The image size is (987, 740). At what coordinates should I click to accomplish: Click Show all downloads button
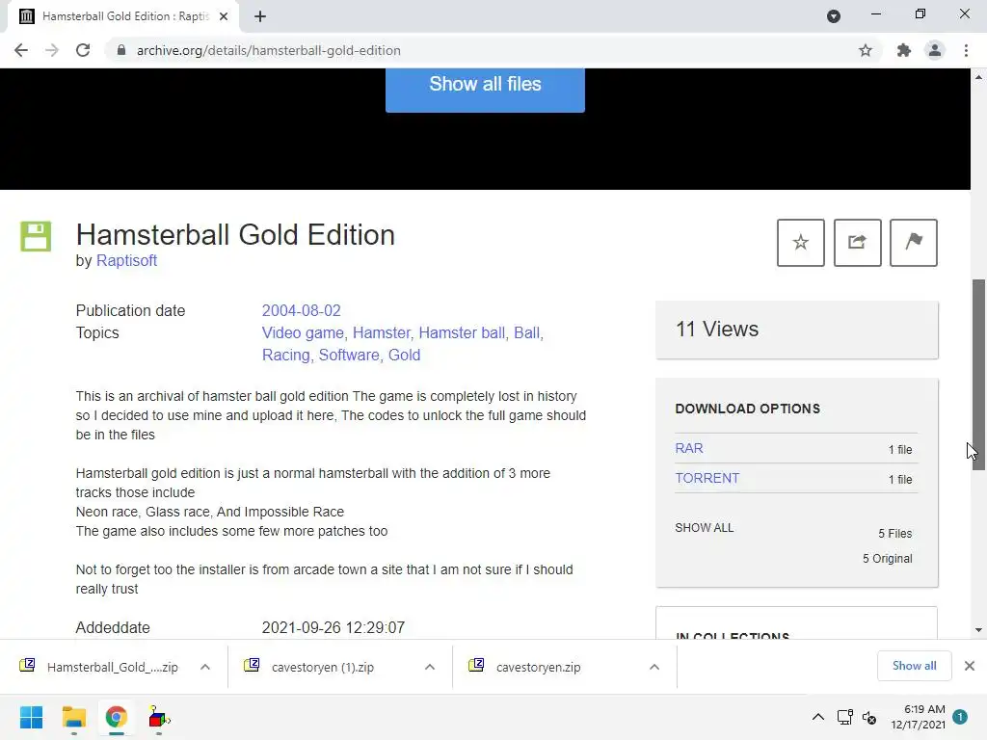[x=914, y=666]
